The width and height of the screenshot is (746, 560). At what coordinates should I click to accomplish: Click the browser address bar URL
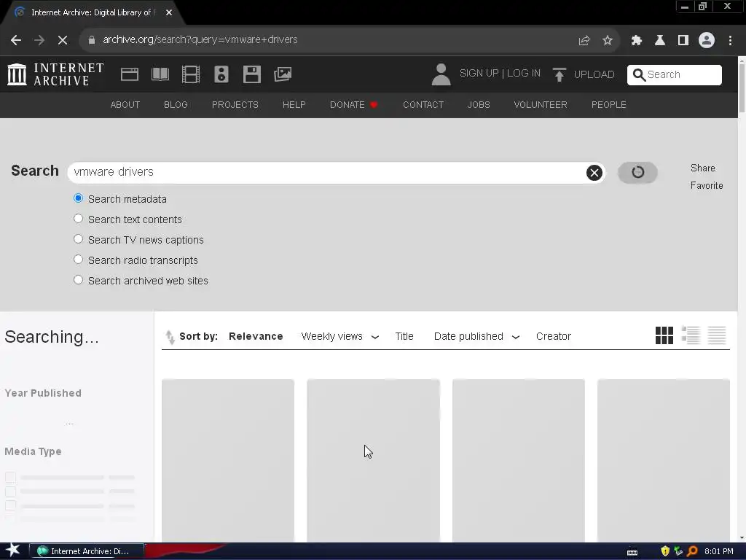(x=200, y=40)
